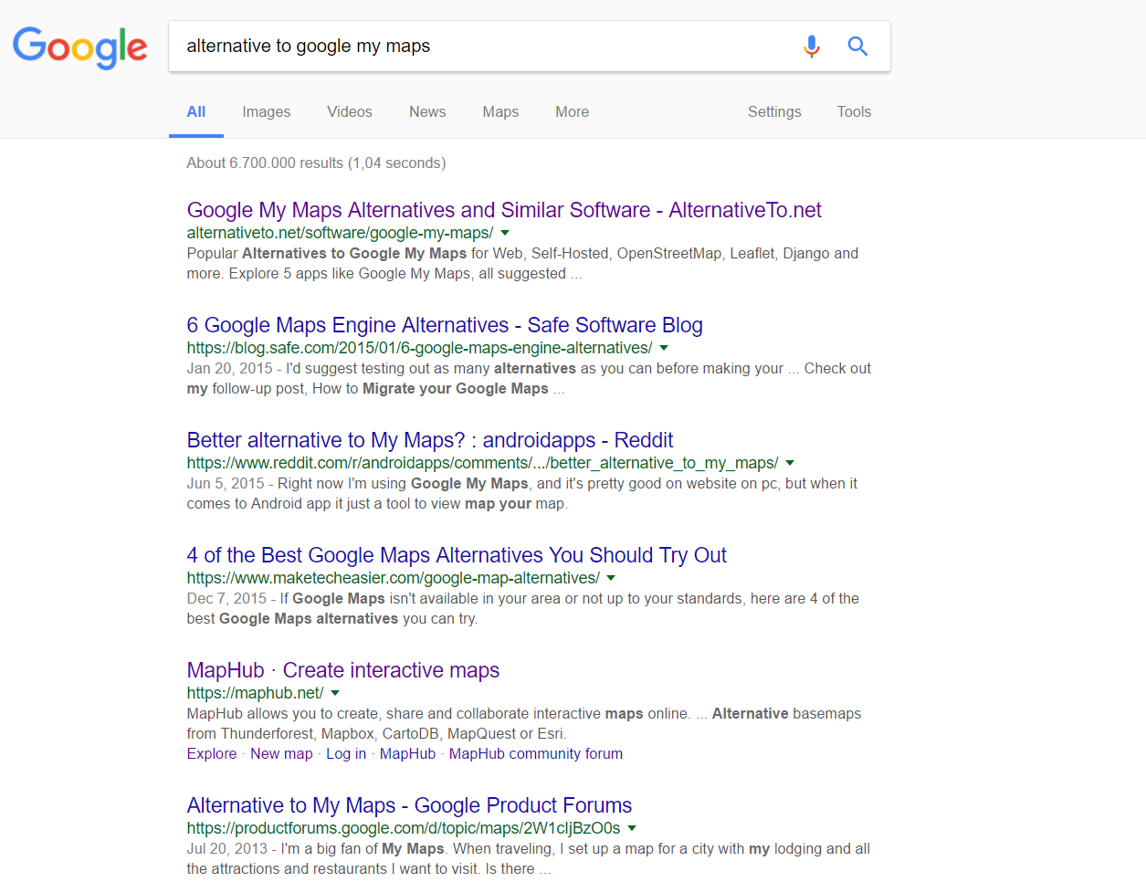Open AlternativeTo.net Google My Maps Alternatives result
The width and height of the screenshot is (1146, 893).
[x=504, y=210]
